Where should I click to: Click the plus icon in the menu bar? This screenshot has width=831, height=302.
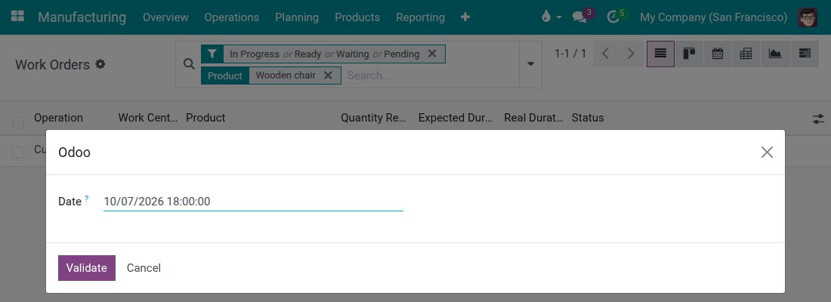465,17
